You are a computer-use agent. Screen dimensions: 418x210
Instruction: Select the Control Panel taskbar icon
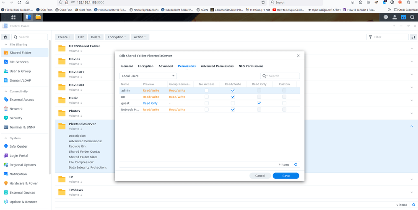(28, 17)
